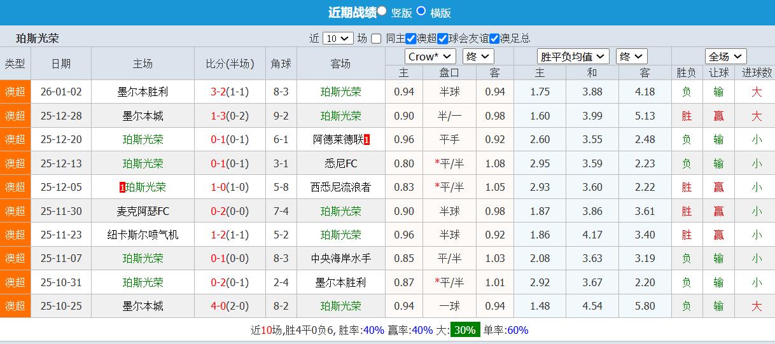The image size is (775, 344).
Task: Click handicap 一球 on 25-10-25
Action: (449, 306)
